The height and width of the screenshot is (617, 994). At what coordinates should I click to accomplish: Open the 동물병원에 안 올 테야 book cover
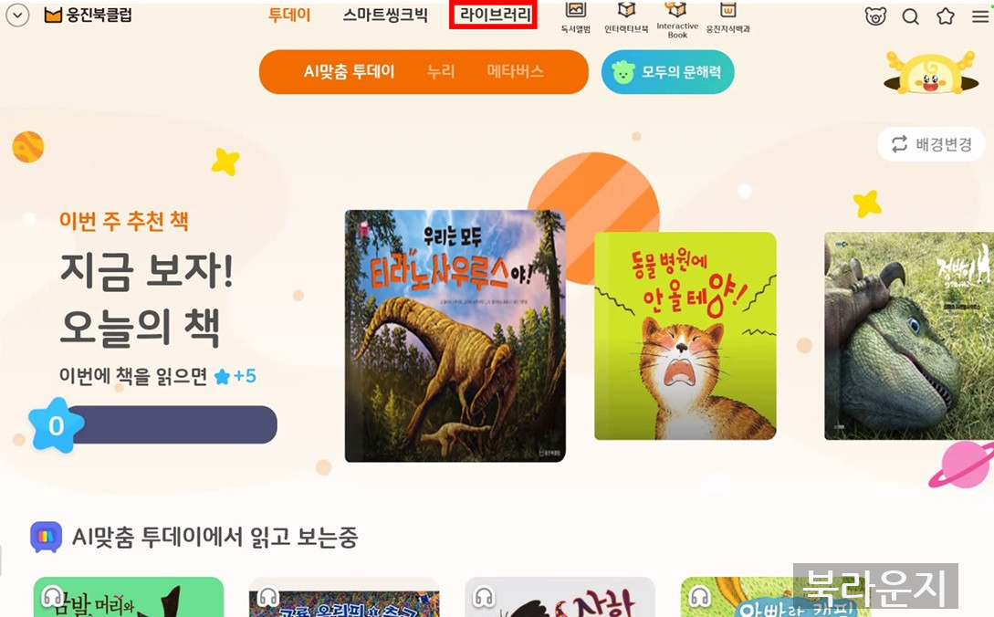[685, 336]
